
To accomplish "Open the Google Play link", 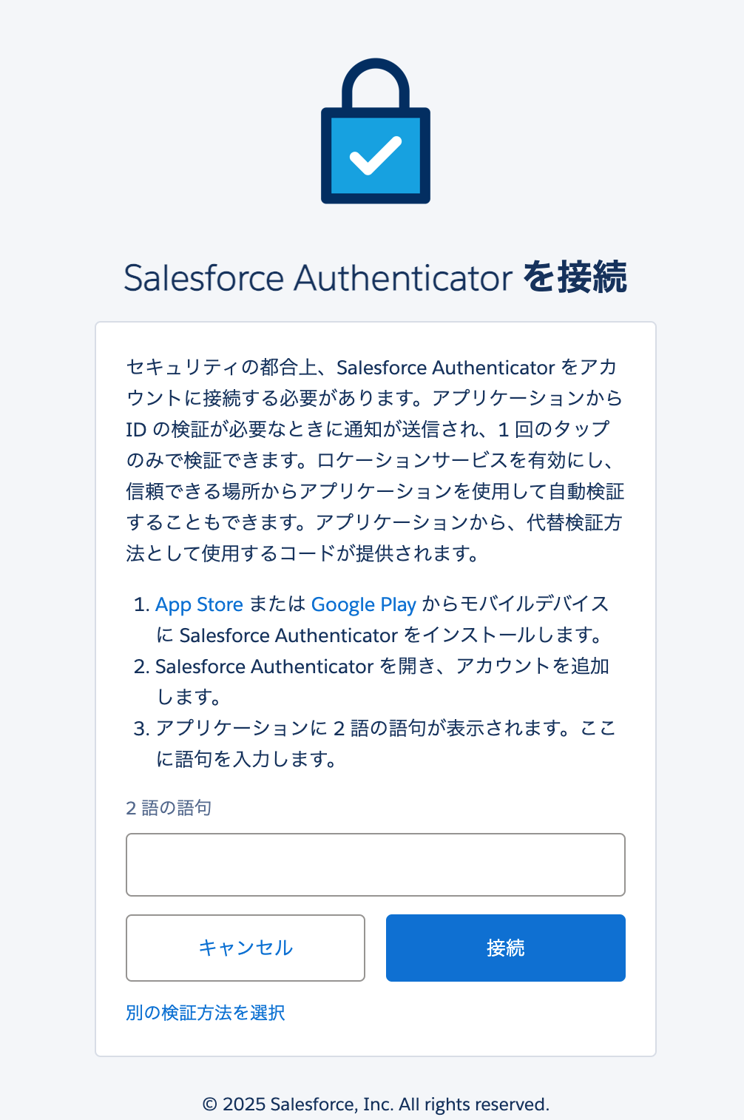I will click(363, 604).
